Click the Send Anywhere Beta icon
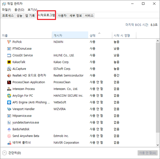 pyautogui.click(x=9, y=136)
